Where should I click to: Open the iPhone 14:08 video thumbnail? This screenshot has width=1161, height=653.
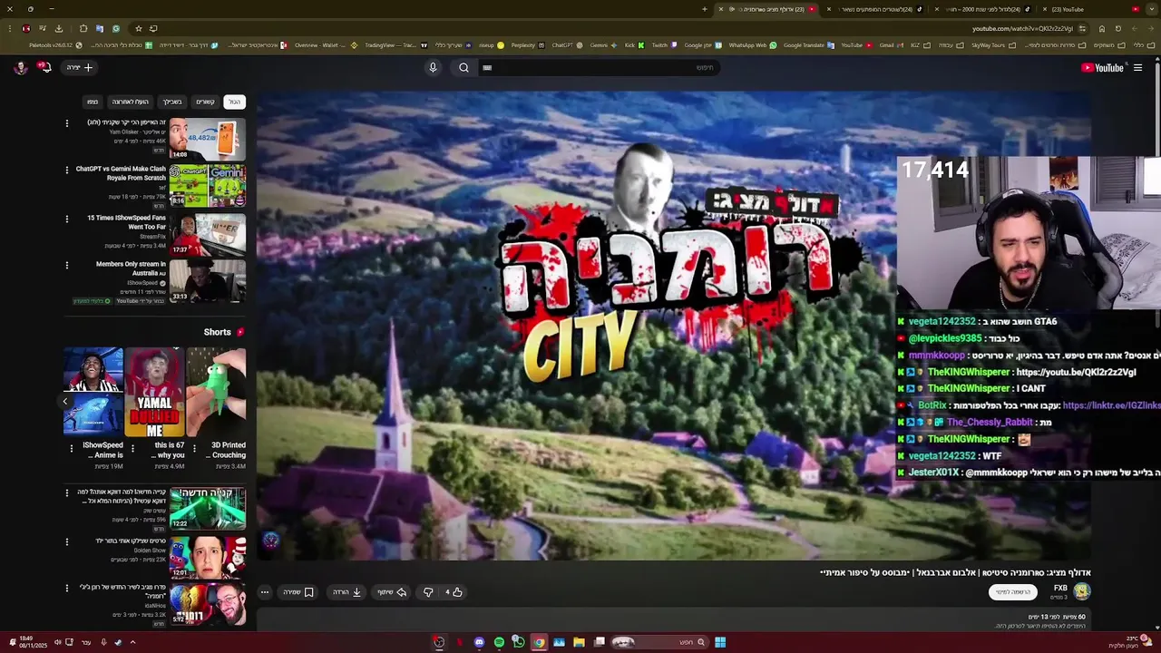[207, 139]
